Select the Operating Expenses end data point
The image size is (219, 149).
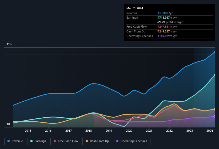coord(214,116)
